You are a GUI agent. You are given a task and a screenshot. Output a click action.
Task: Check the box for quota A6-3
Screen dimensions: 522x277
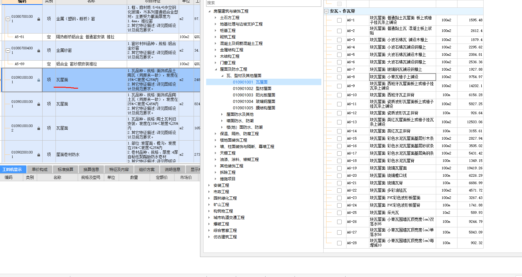(339, 40)
